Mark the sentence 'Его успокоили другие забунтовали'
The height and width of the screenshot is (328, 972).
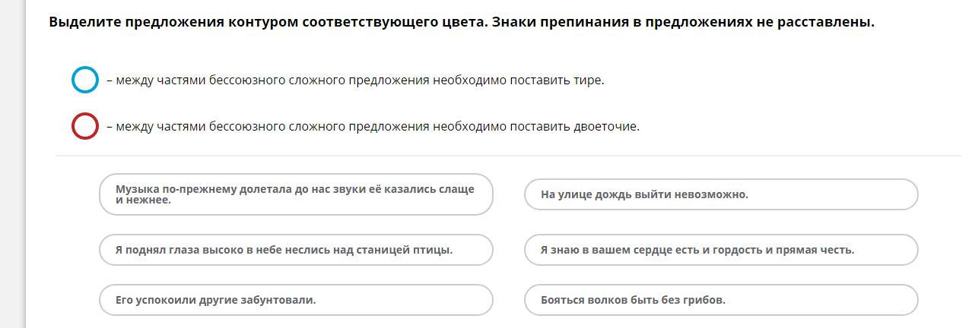coord(296,300)
